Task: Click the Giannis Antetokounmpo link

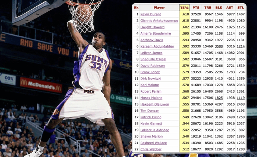Action: (159, 21)
